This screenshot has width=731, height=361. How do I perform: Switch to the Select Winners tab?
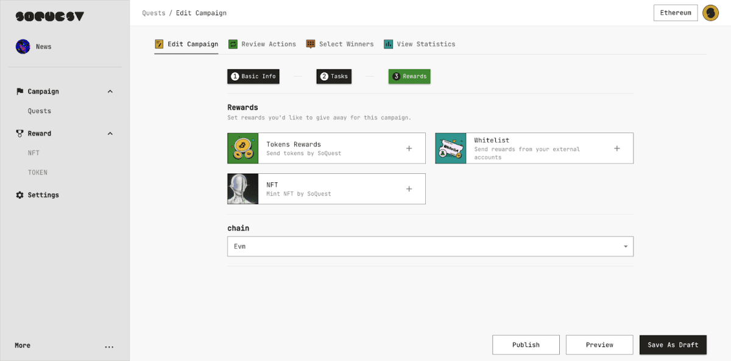tap(340, 44)
